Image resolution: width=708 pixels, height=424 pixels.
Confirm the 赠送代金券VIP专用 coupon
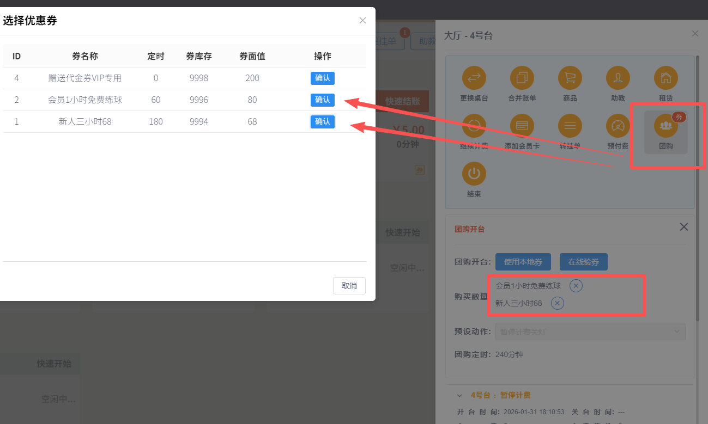pos(322,78)
